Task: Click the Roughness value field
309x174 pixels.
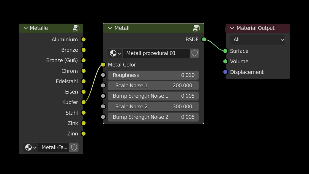Action: pos(153,75)
